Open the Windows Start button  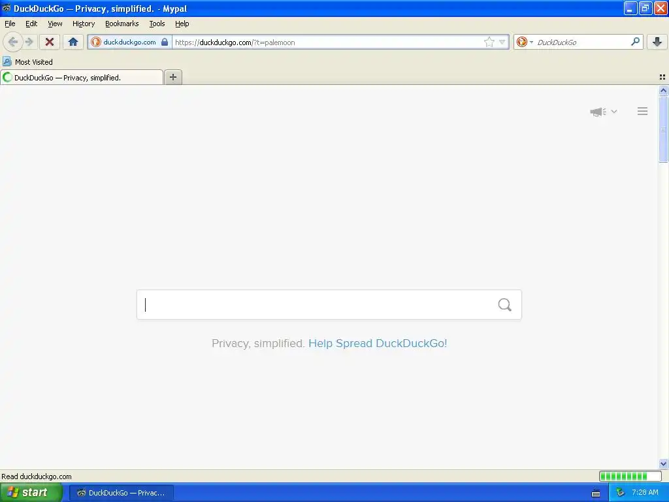tap(31, 493)
